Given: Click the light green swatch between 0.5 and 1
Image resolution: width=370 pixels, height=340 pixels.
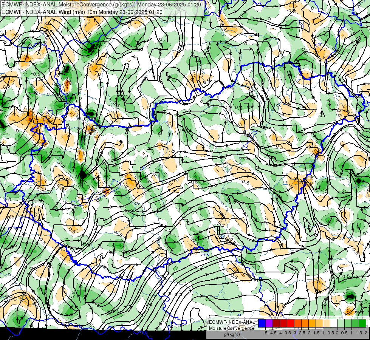Looking at the screenshot, I should pos(348,323).
